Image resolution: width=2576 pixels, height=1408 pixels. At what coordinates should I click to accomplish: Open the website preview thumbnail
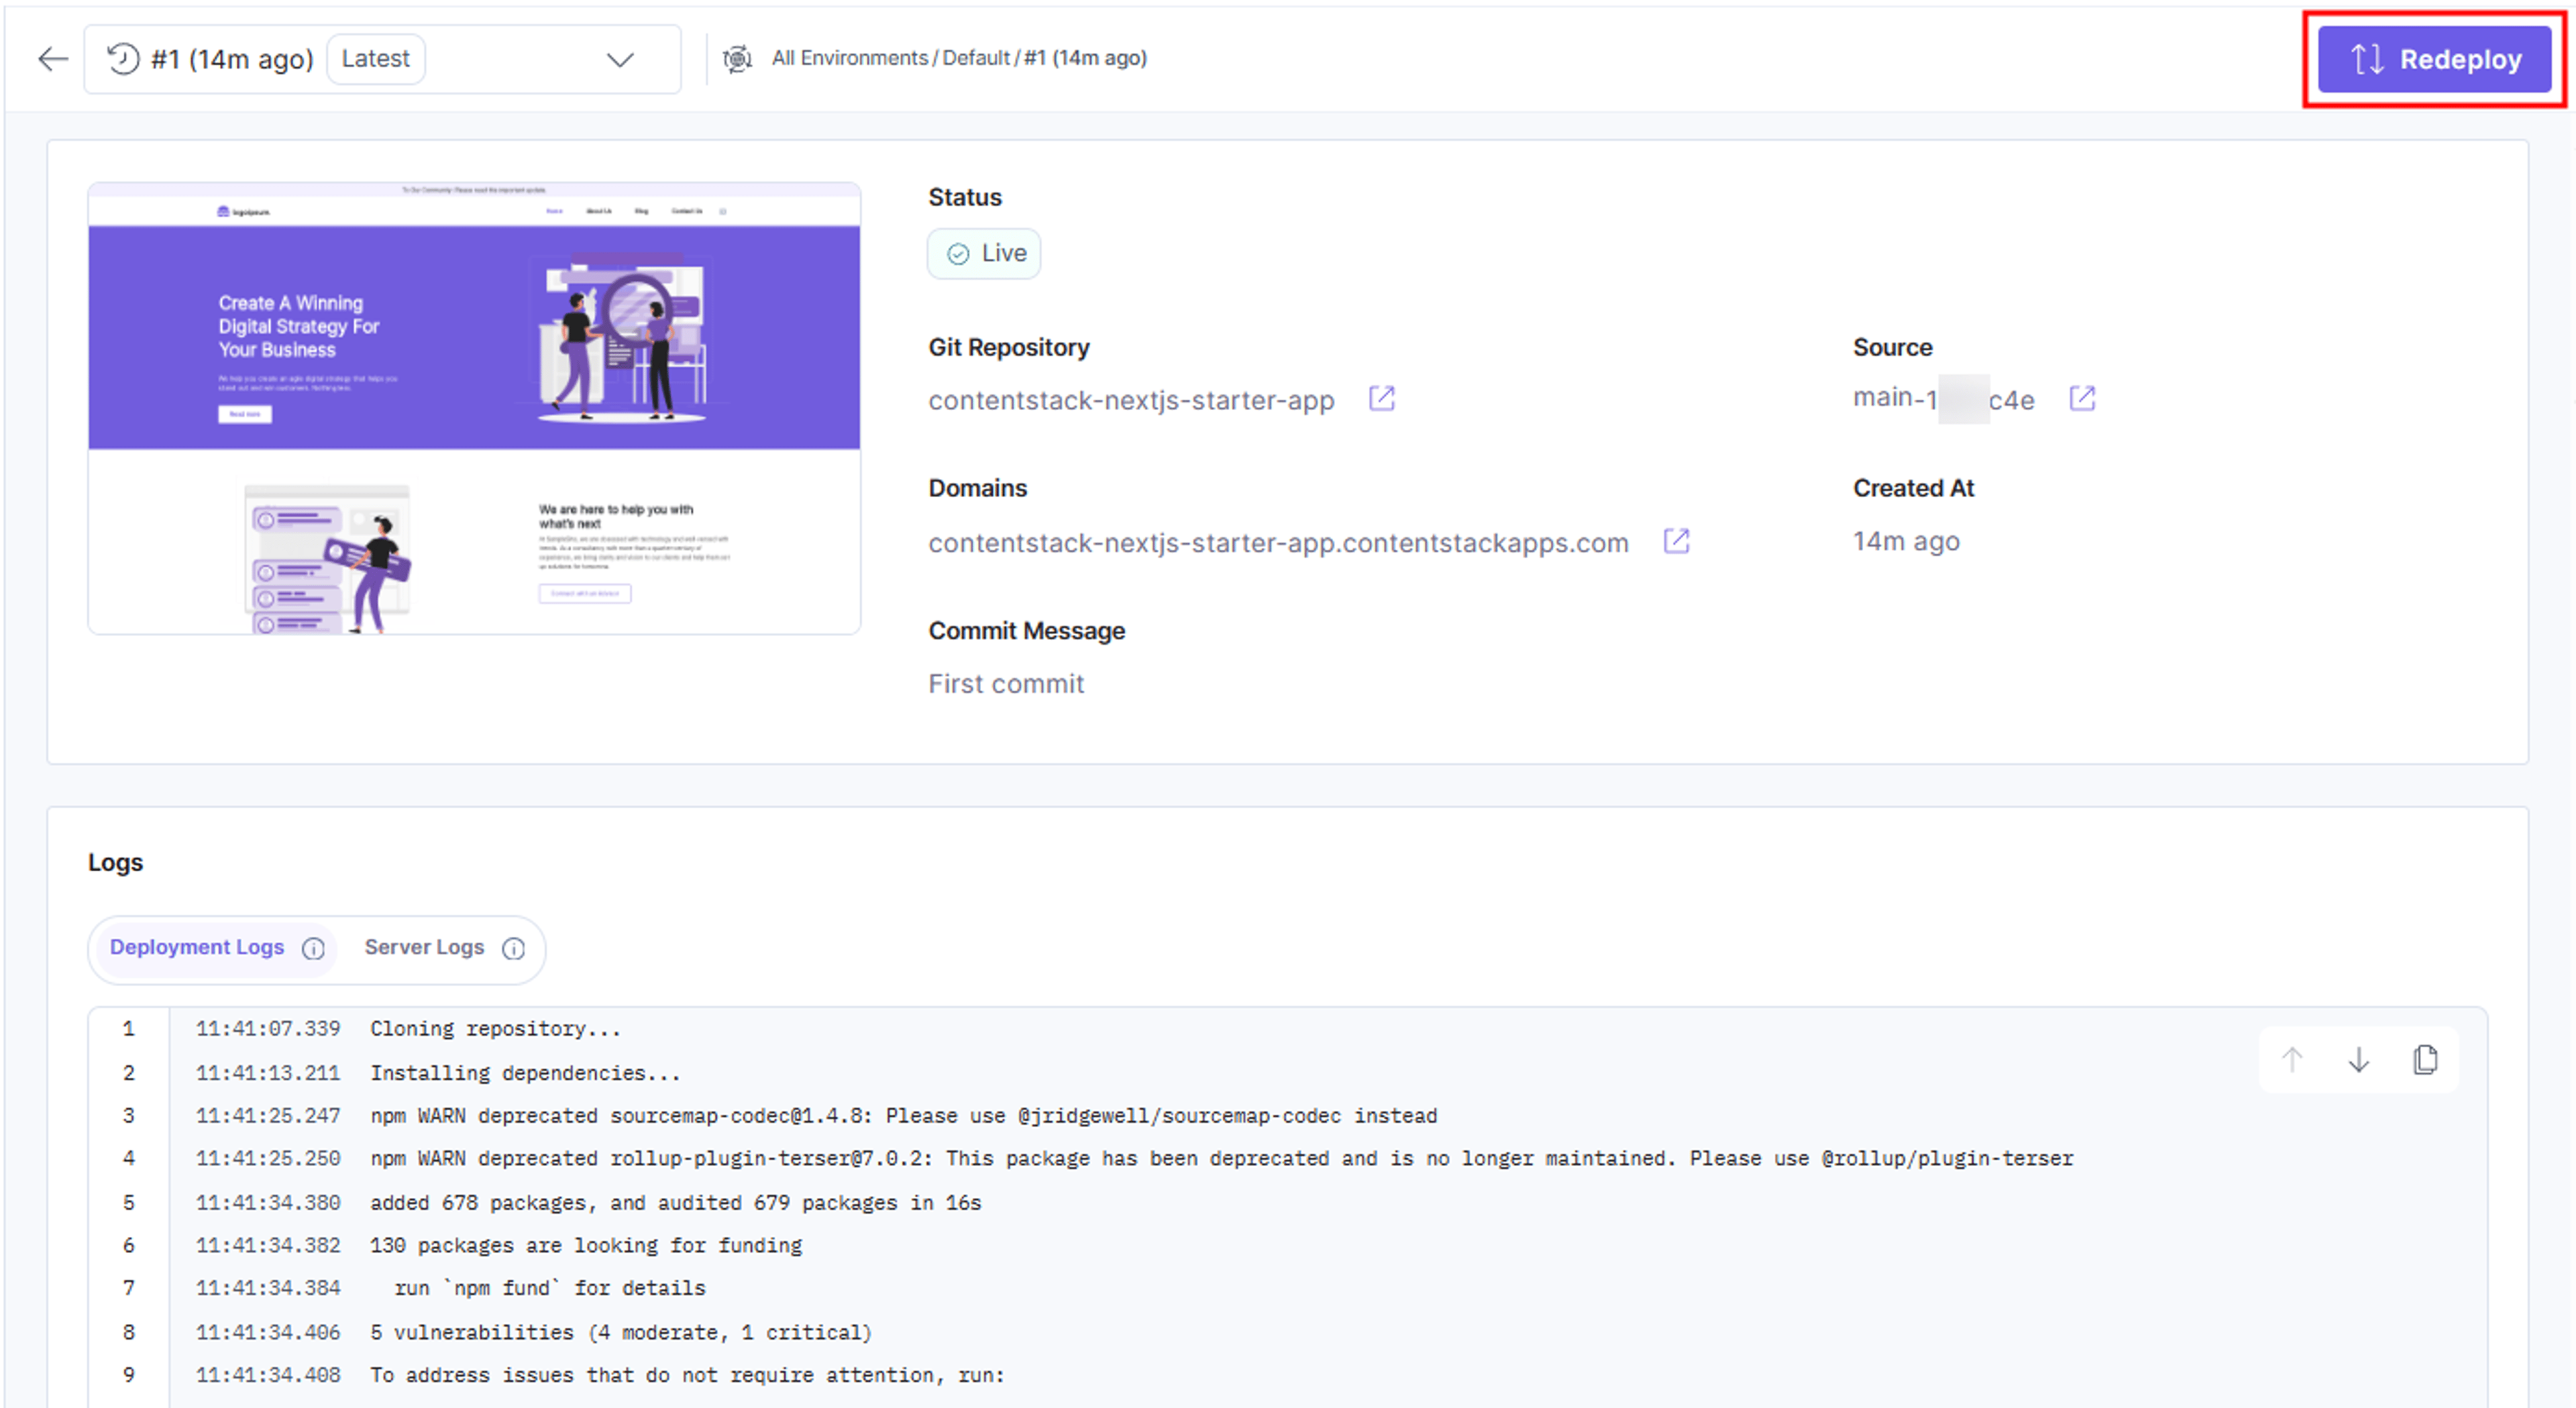[474, 408]
